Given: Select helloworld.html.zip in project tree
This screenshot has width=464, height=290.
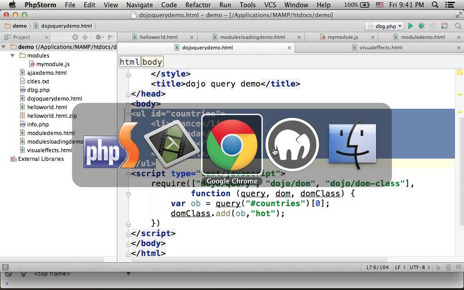Looking at the screenshot, I should [x=52, y=116].
